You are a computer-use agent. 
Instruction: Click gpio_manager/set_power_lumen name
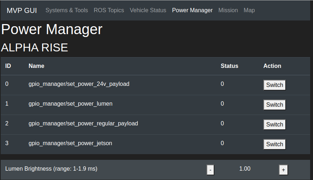[x=71, y=104]
